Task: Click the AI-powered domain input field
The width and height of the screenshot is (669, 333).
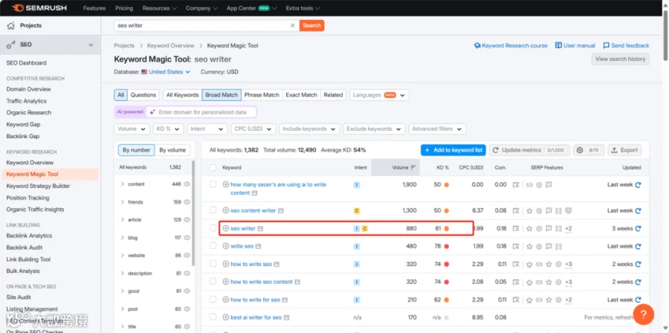Action: [x=201, y=112]
